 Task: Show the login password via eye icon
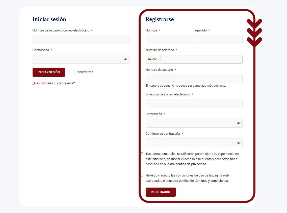tap(126, 59)
